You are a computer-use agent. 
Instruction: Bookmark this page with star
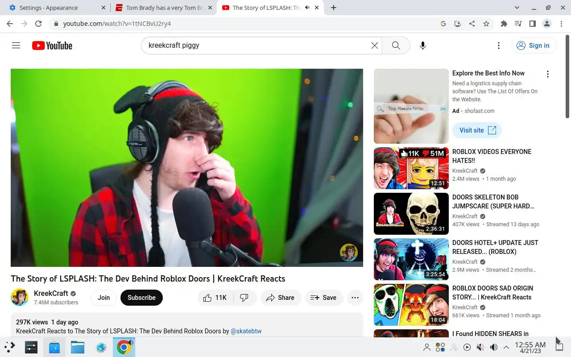pos(486,24)
